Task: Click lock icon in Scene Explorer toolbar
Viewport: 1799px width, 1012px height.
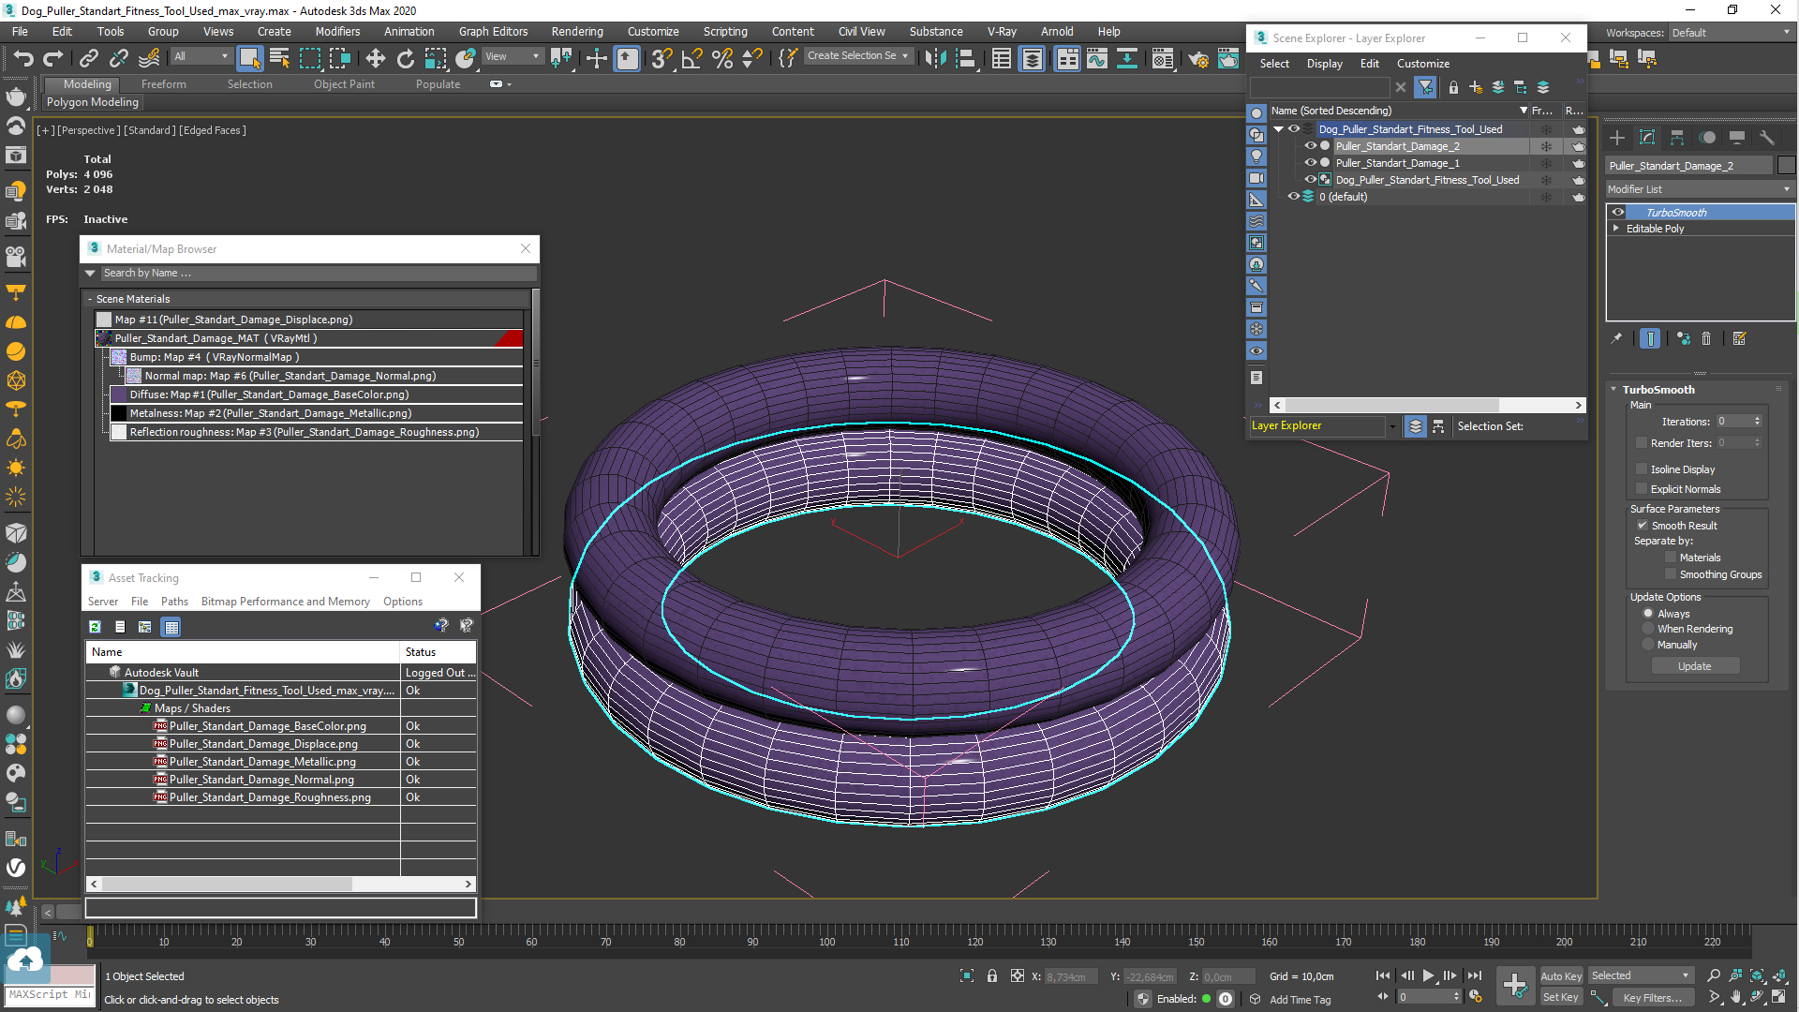Action: [1453, 87]
